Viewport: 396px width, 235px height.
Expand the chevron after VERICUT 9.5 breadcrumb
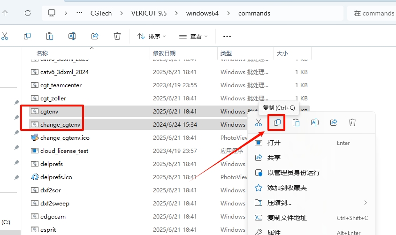pyautogui.click(x=176, y=13)
